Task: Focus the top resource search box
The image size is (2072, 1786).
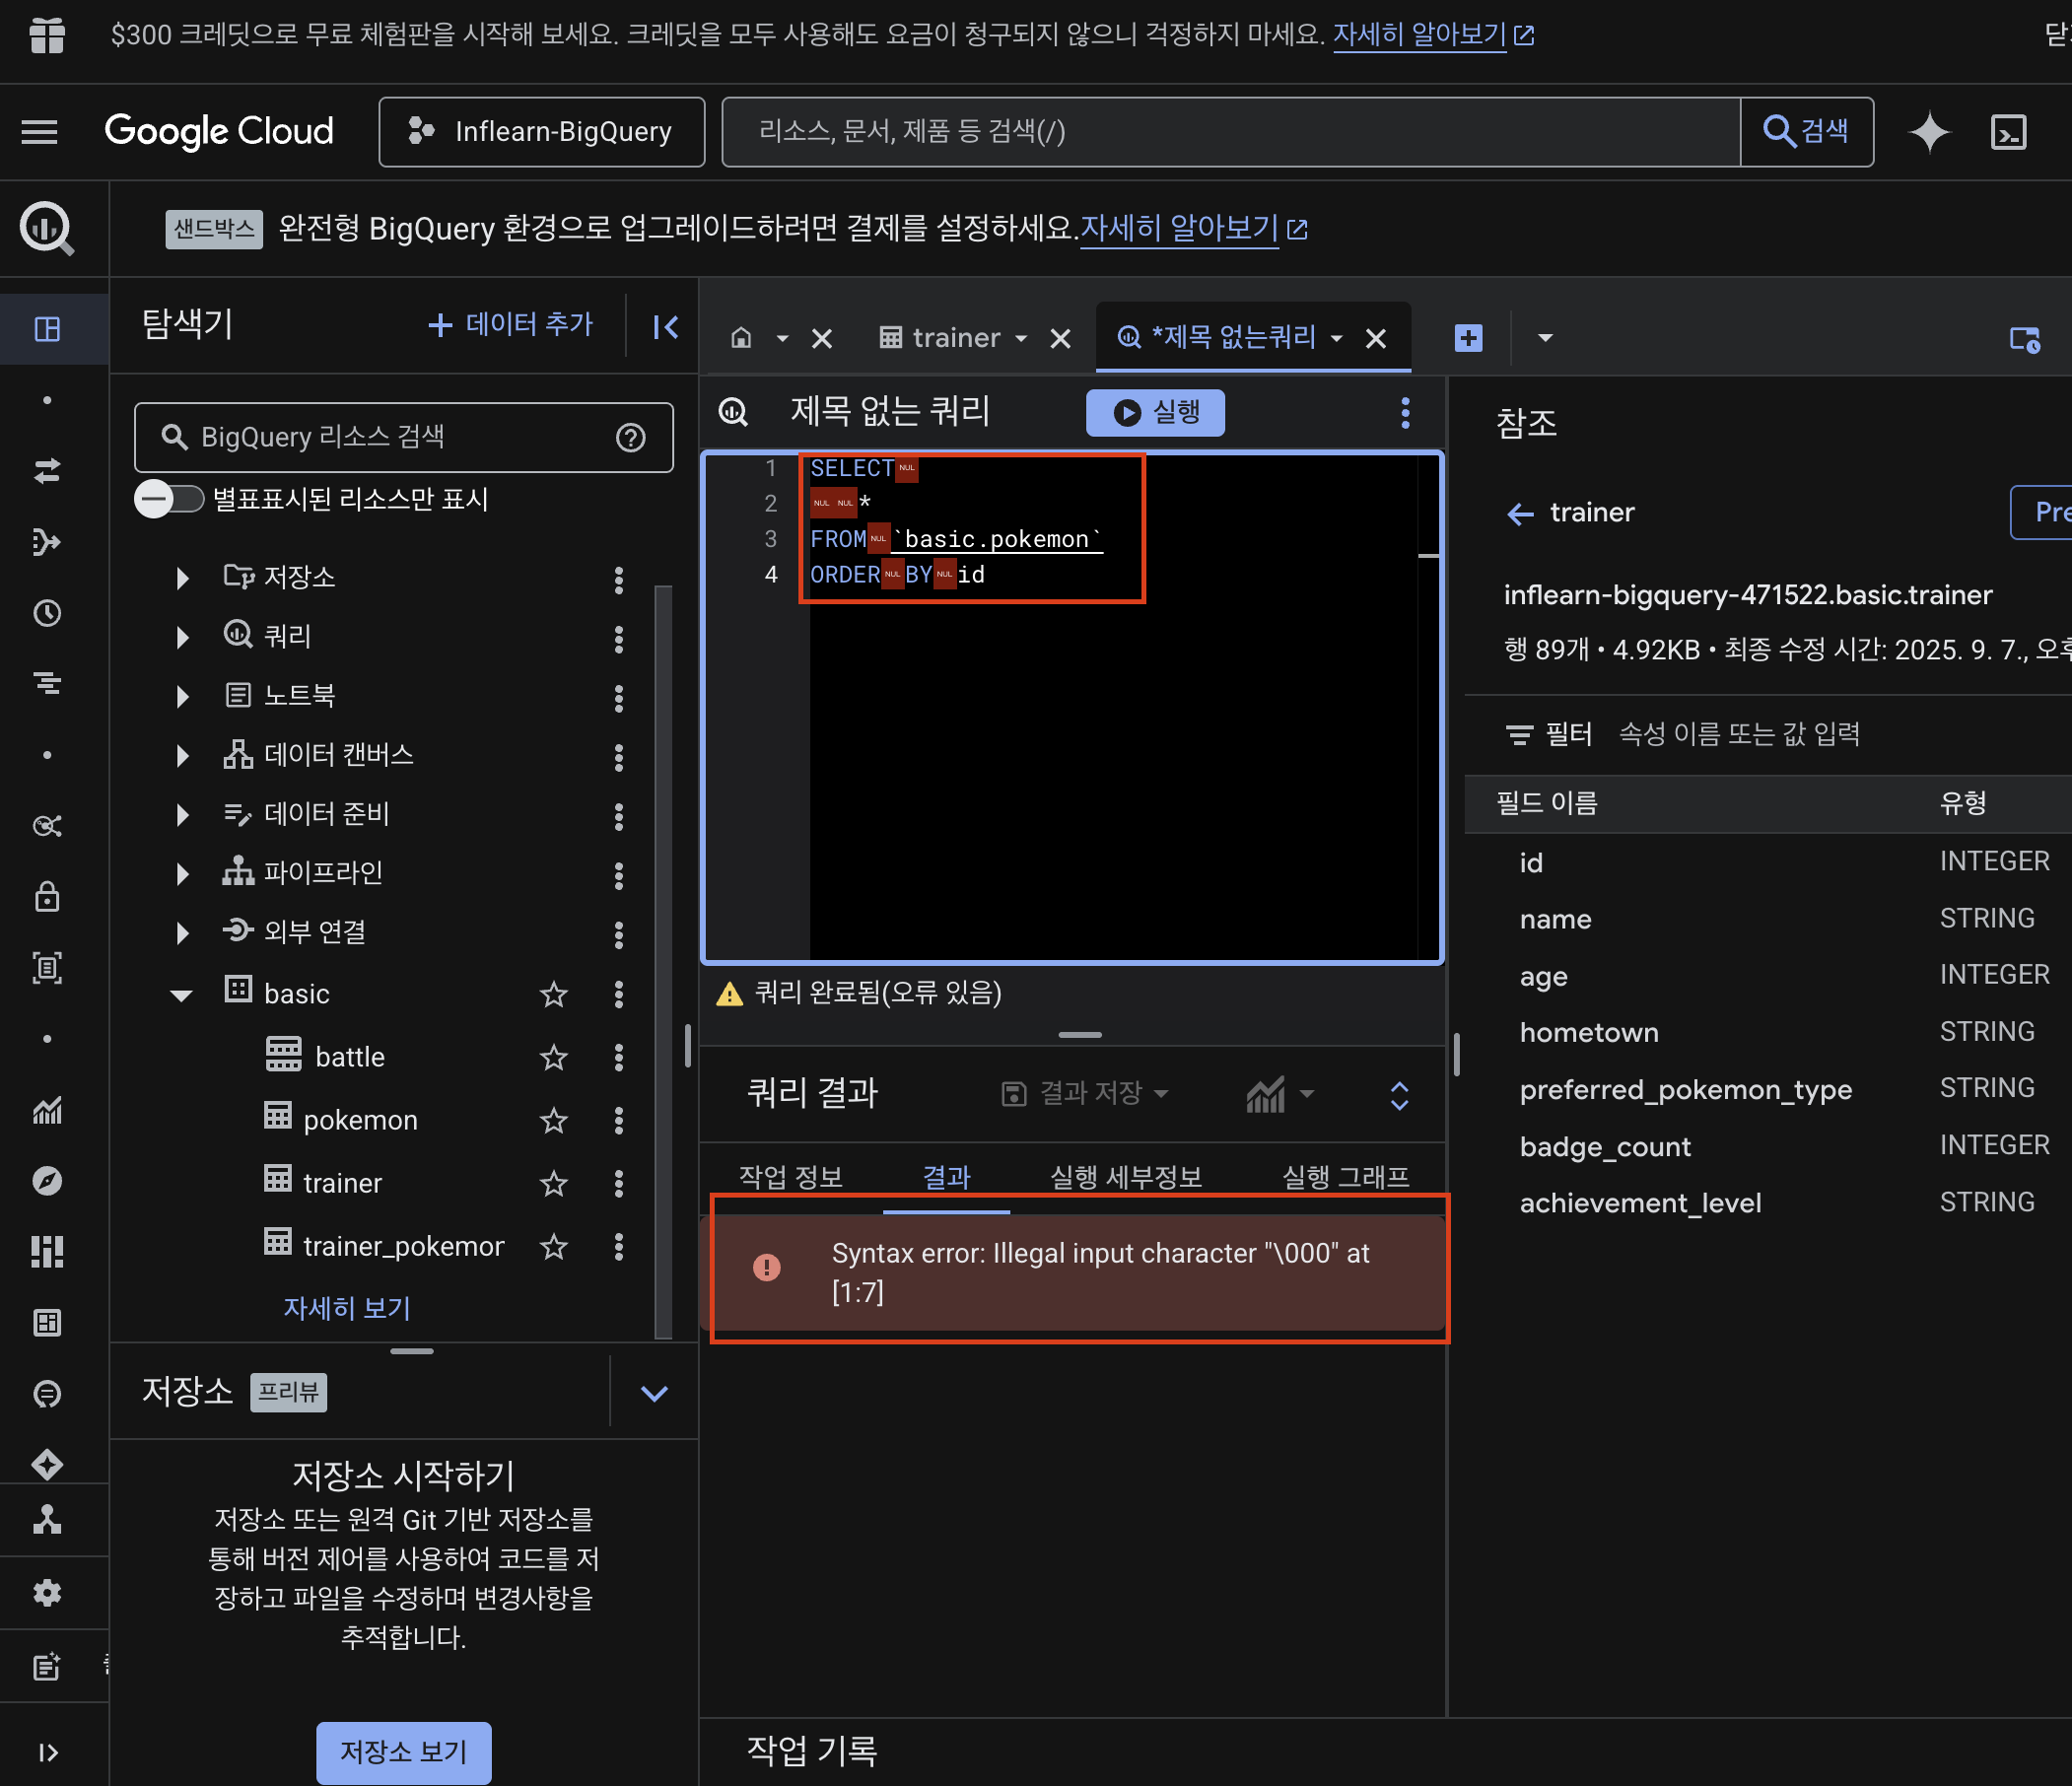Action: coord(1231,131)
